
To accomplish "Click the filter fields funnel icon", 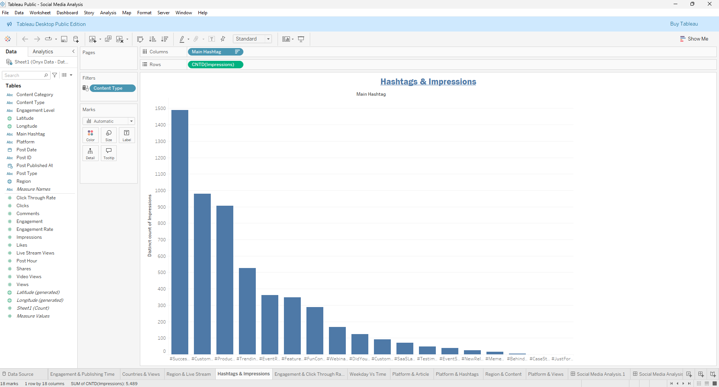I will click(x=55, y=75).
